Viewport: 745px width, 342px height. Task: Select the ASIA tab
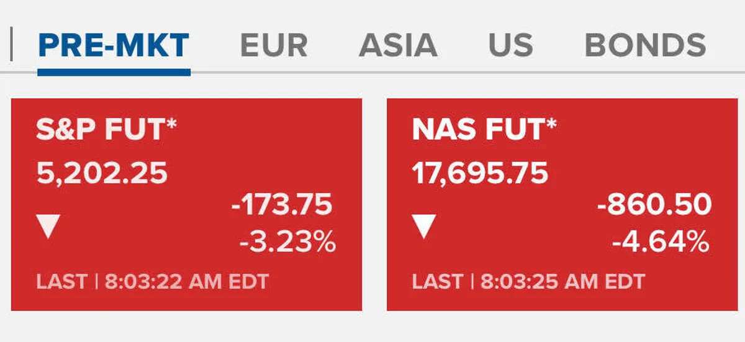[x=398, y=46]
